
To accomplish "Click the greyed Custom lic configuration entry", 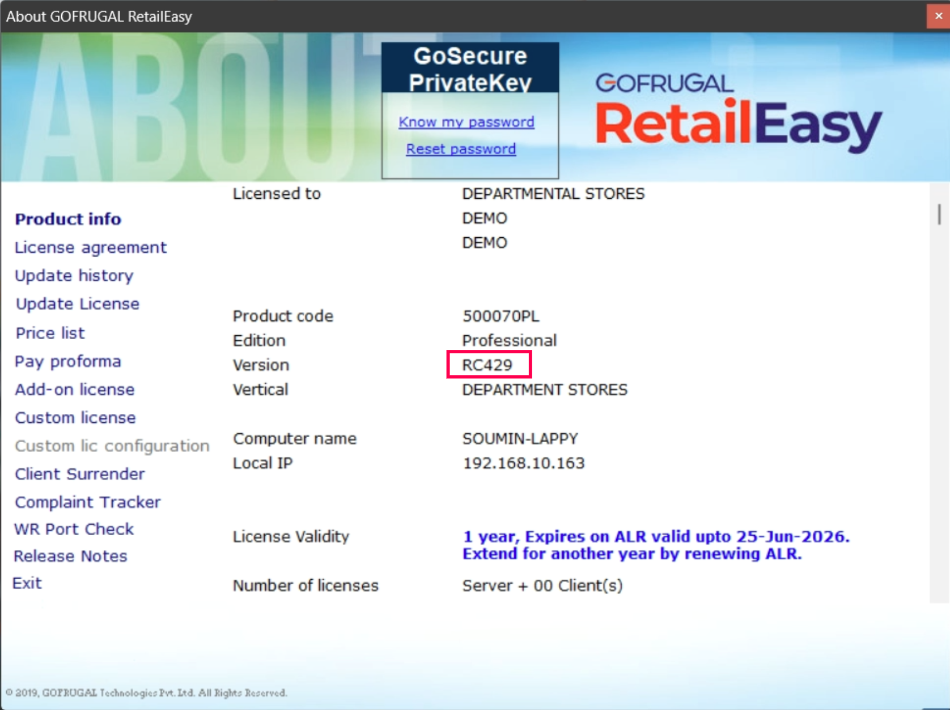I will coord(112,446).
